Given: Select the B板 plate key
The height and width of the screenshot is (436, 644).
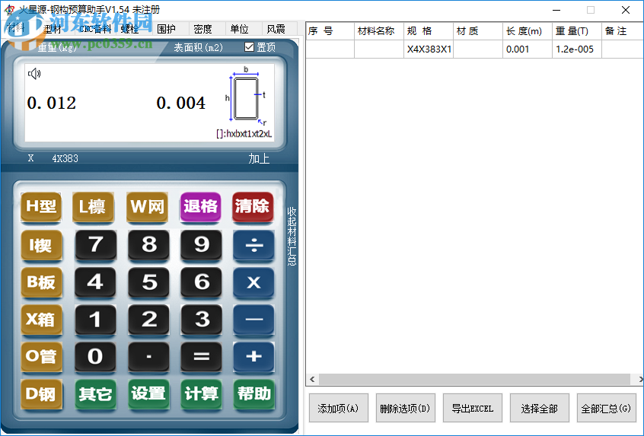Looking at the screenshot, I should (41, 282).
